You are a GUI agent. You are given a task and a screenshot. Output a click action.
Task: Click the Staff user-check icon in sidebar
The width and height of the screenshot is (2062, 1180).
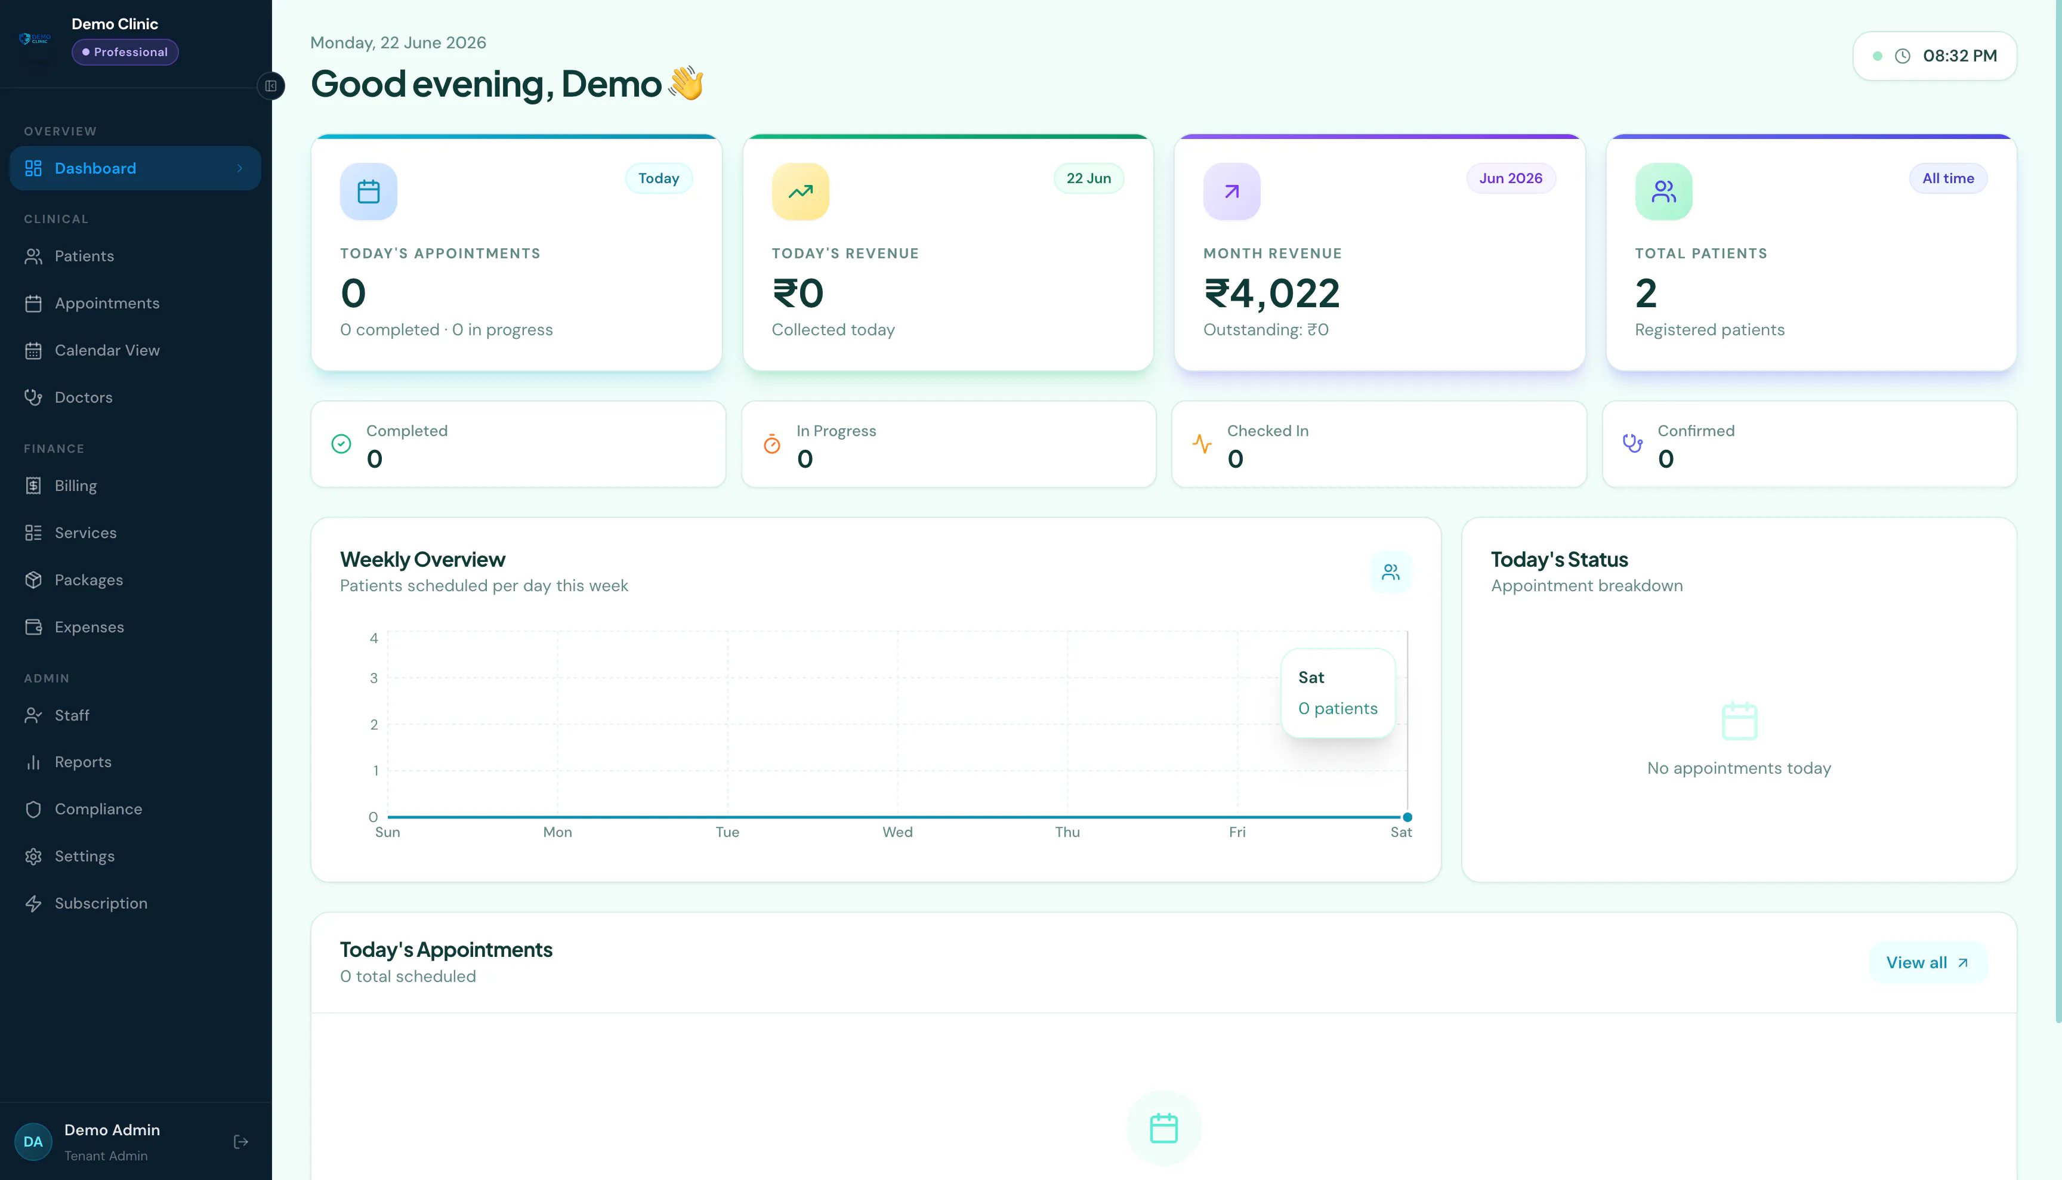[33, 715]
